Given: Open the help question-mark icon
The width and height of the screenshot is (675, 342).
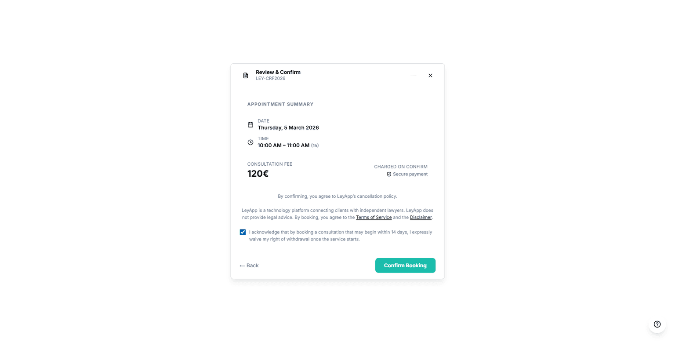Looking at the screenshot, I should tap(657, 324).
